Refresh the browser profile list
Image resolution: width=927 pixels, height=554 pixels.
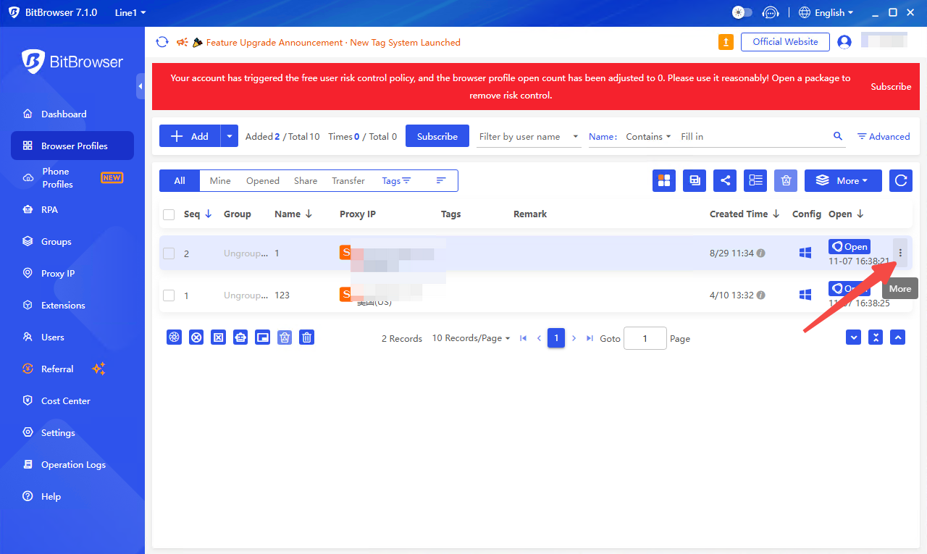click(900, 180)
